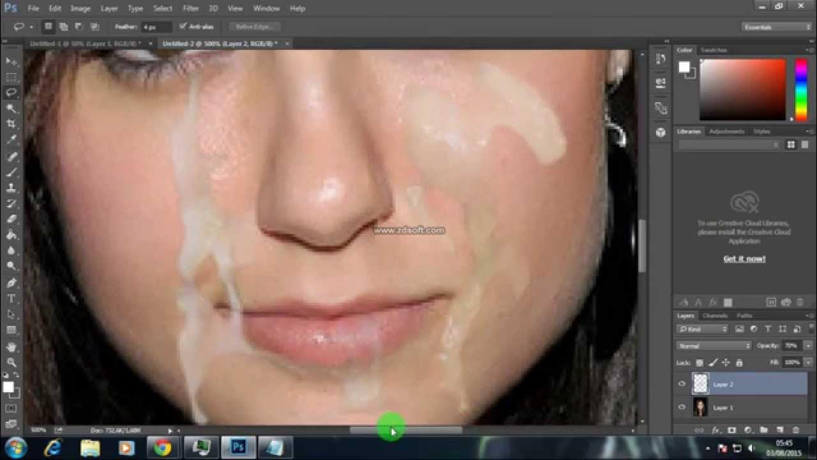Open the File menu
The width and height of the screenshot is (817, 460).
(x=33, y=8)
